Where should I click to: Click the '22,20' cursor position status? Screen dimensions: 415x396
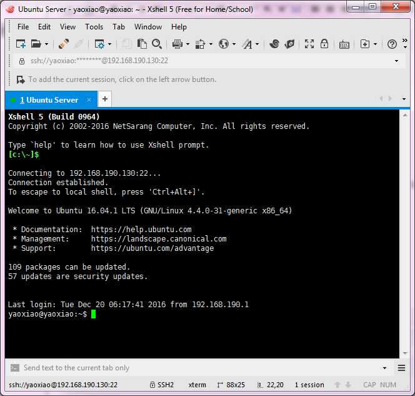[x=271, y=385]
